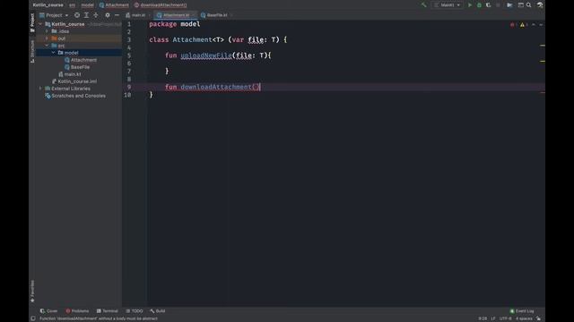Viewport: 574px width, 322px height.
Task: Click the LF line separator indicator
Action: click(x=493, y=318)
